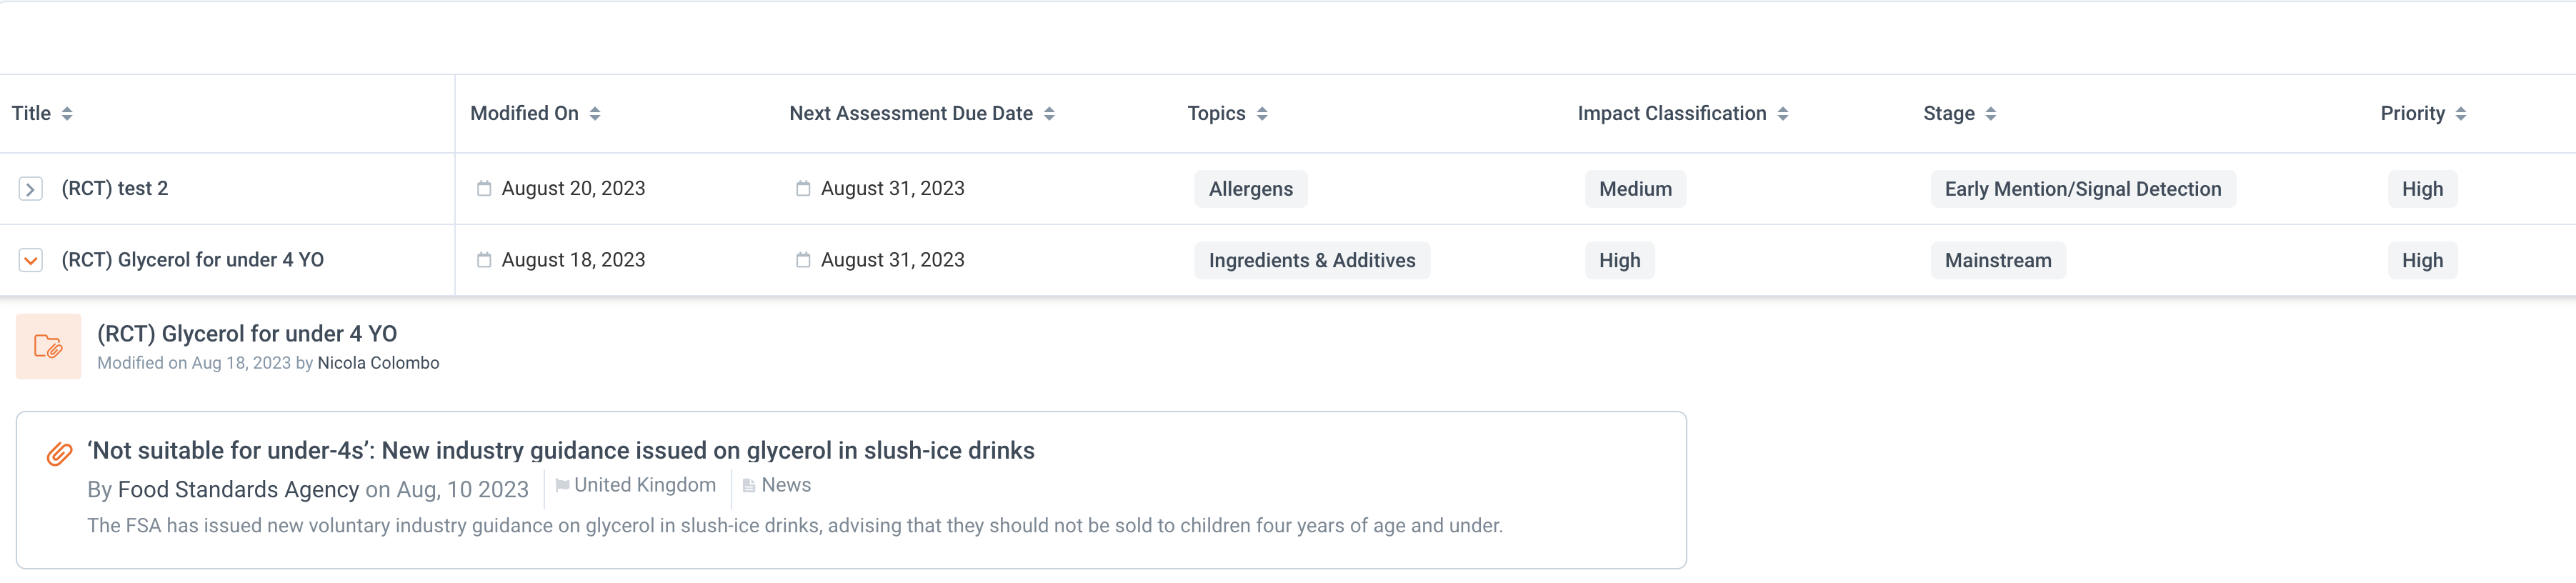This screenshot has width=2576, height=583.
Task: Click the Allergens topic tag
Action: (1250, 189)
